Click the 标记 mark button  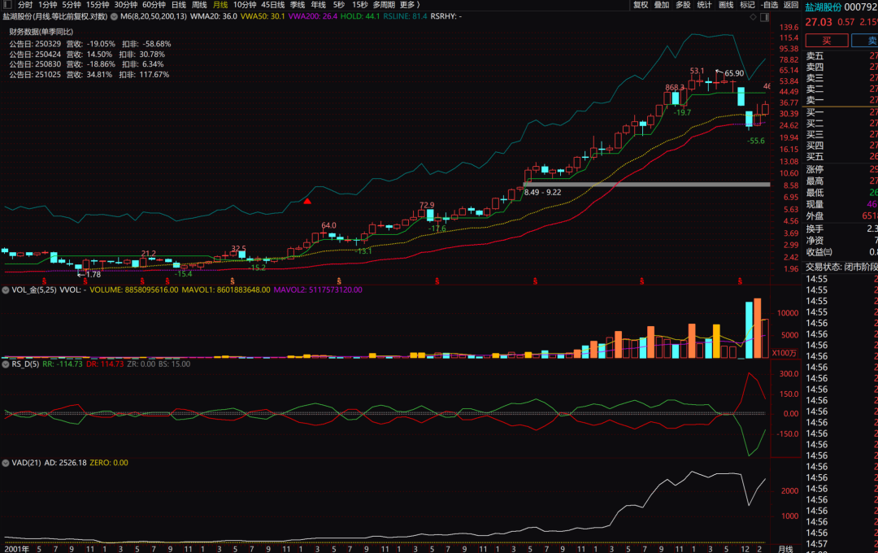pos(748,5)
